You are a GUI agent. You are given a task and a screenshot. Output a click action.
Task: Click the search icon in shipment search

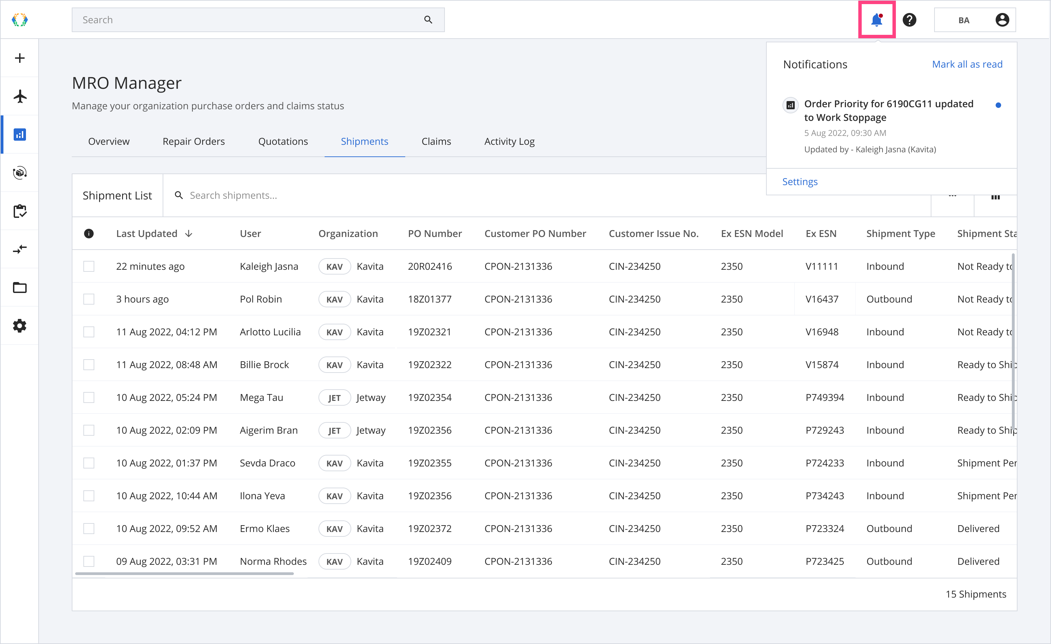179,195
